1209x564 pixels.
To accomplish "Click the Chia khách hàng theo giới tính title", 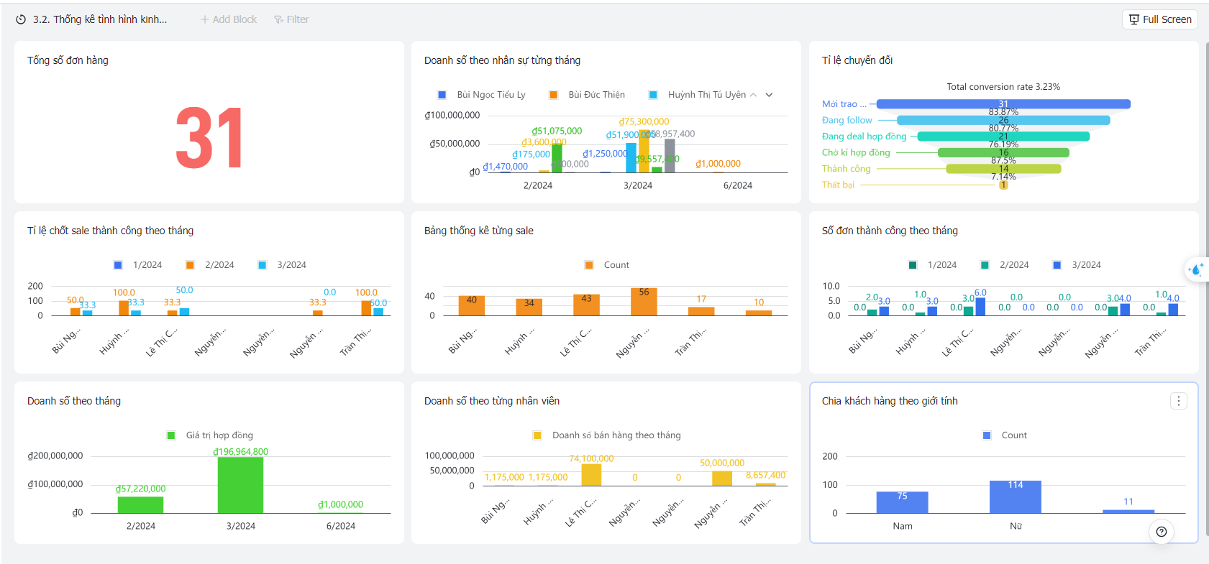I will tap(890, 401).
